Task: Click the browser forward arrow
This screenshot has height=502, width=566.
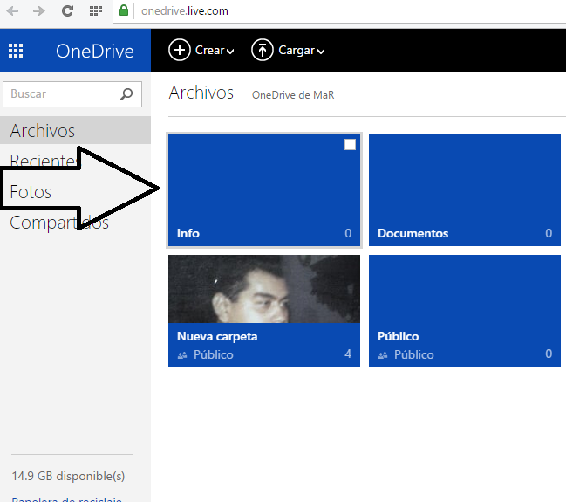Action: 38,11
